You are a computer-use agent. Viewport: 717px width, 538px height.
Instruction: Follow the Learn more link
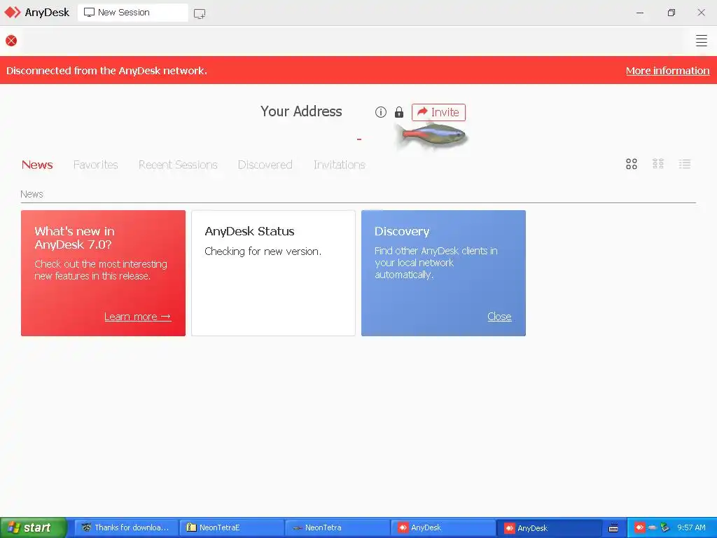[x=138, y=317]
